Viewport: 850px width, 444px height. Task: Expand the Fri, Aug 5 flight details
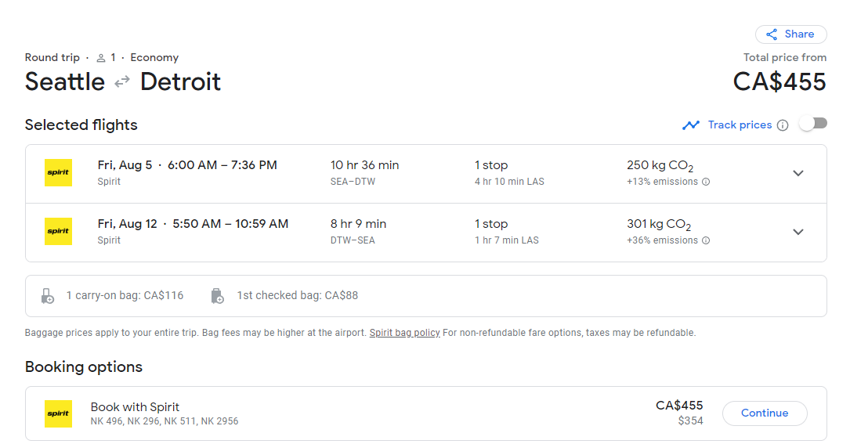(798, 174)
